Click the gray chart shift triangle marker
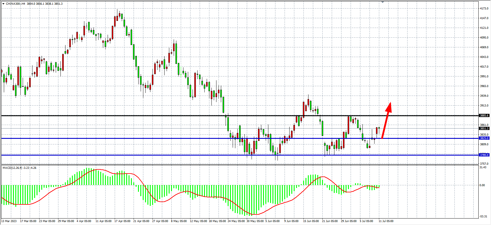 [382, 2]
